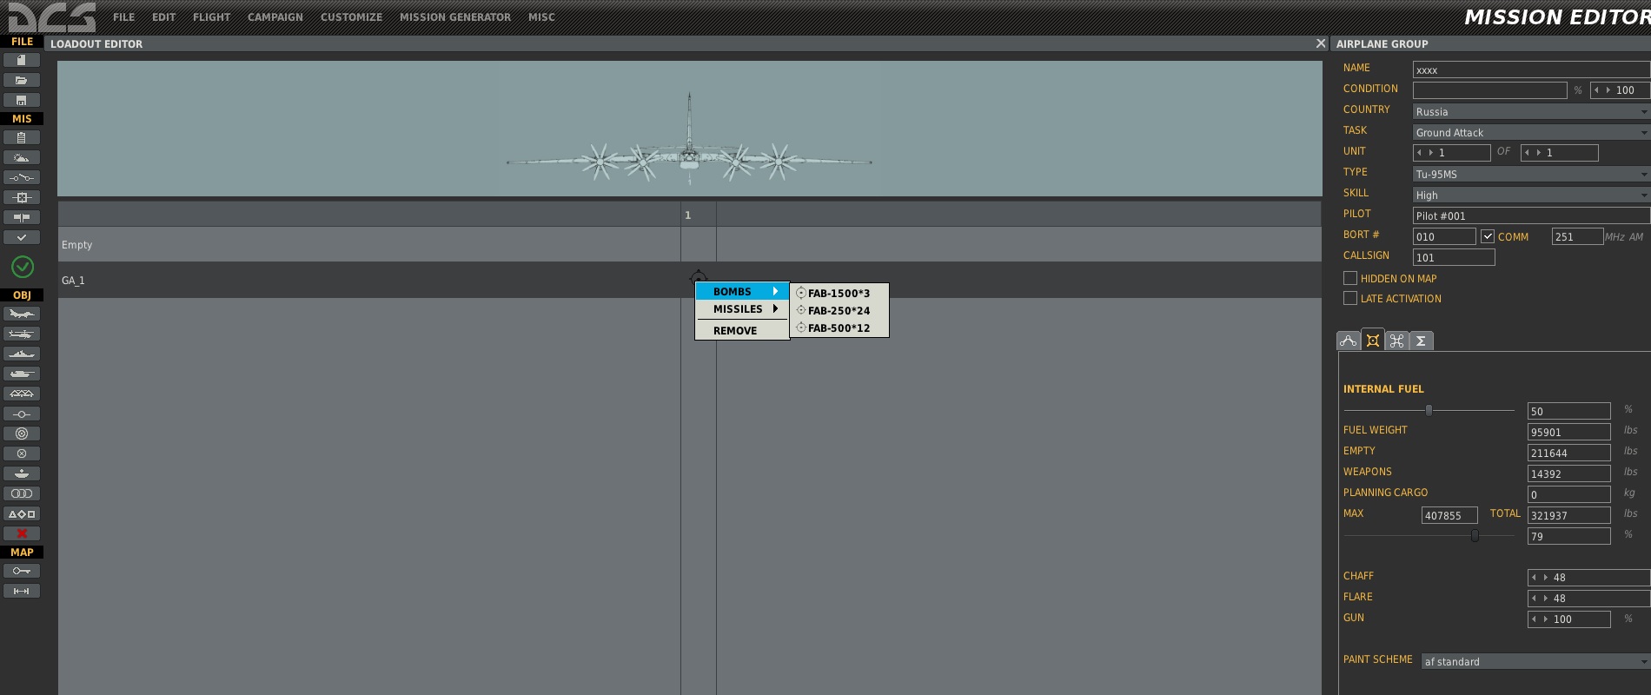
Task: Add helicopter group icon
Action: [22, 334]
